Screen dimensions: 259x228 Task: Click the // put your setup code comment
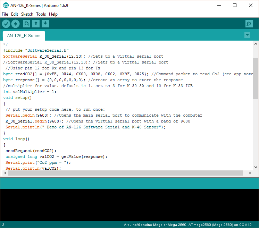tap(55, 109)
